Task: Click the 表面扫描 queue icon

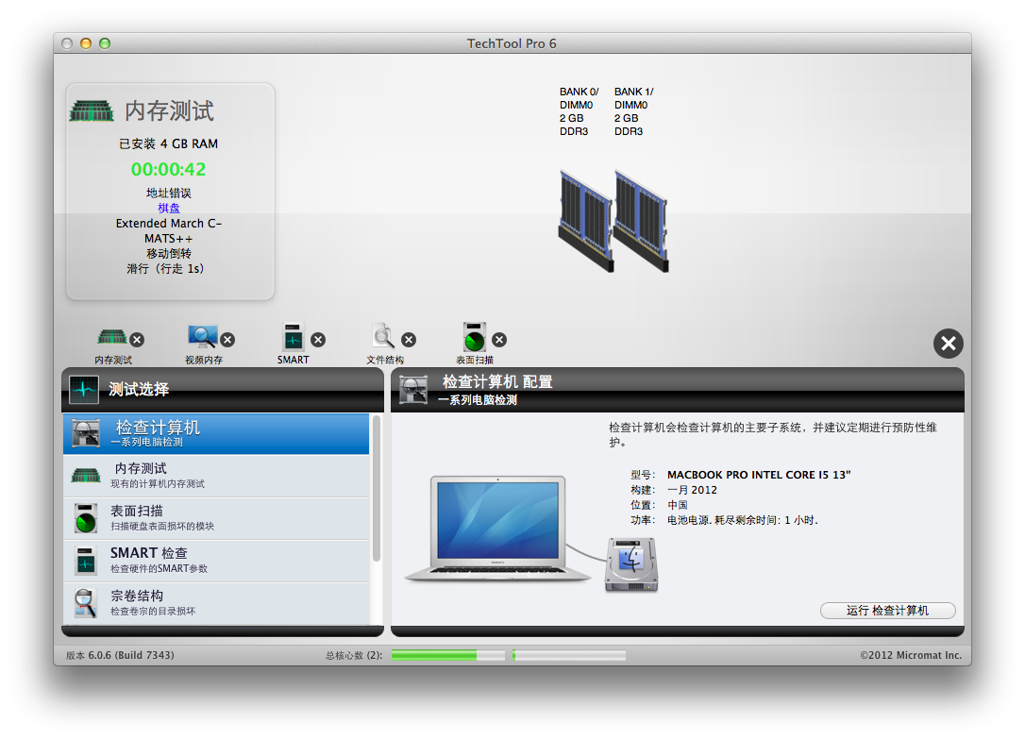Action: pos(475,337)
